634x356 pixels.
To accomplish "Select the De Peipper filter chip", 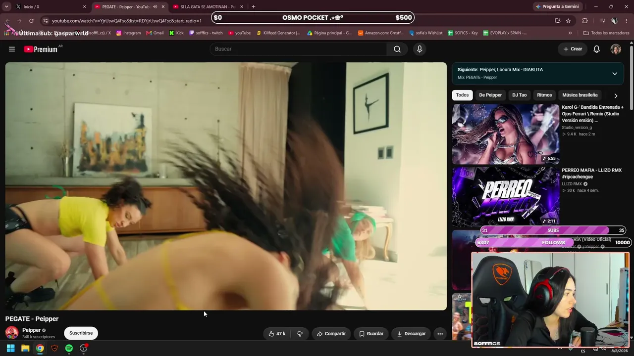I will [x=490, y=95].
